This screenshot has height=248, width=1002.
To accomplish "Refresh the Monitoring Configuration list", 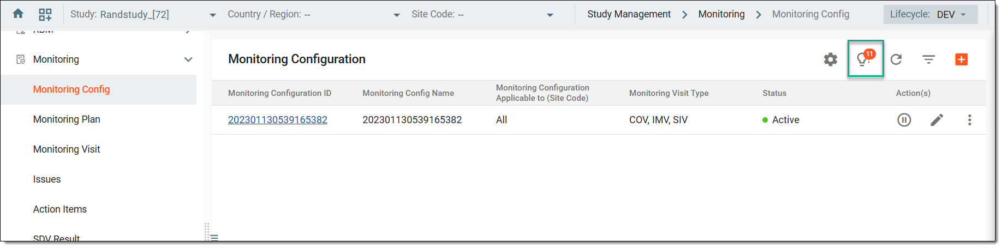I will (896, 59).
